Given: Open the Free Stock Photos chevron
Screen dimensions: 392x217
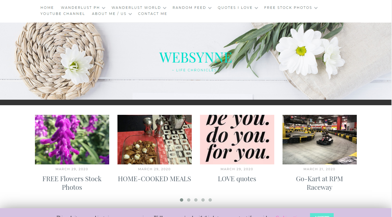Looking at the screenshot, I should 316,8.
